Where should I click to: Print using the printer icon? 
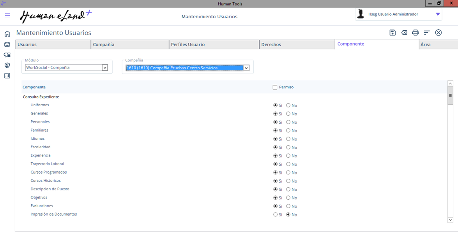click(416, 33)
